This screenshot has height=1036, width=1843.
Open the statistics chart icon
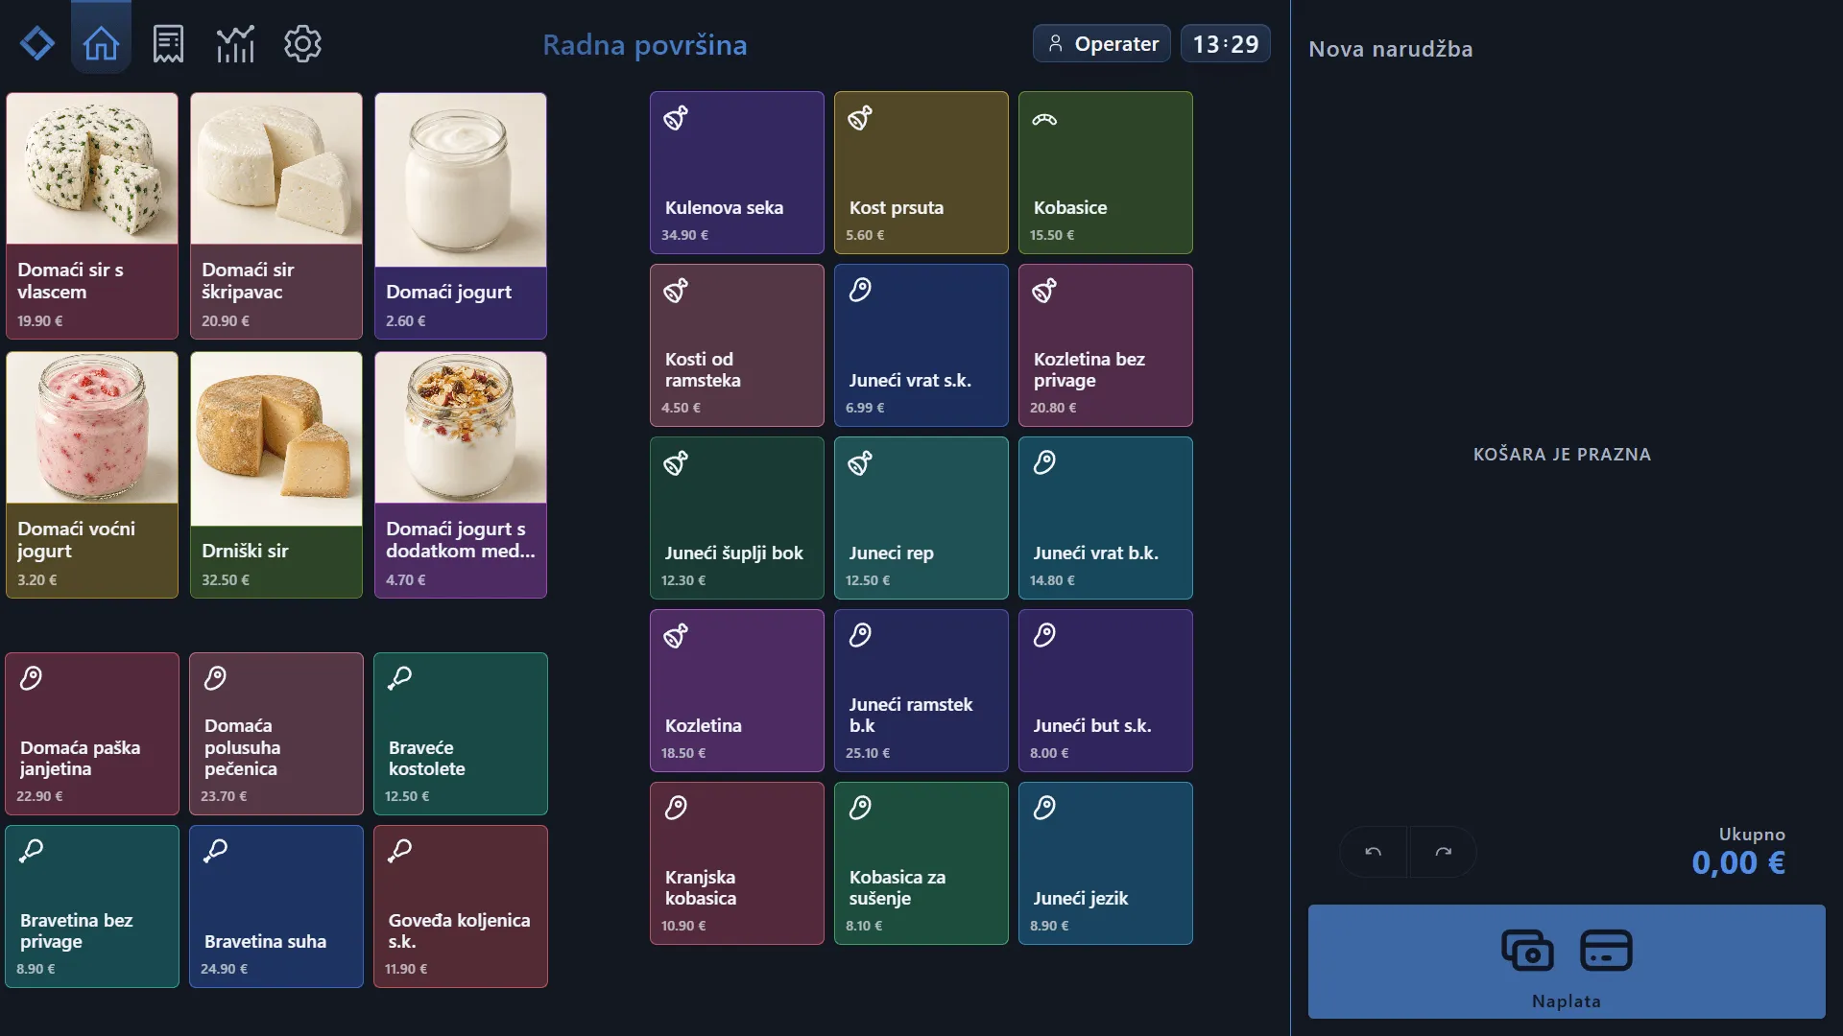(x=235, y=44)
